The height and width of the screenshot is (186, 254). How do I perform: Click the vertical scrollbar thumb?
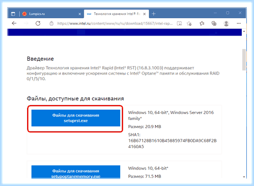click(x=244, y=60)
